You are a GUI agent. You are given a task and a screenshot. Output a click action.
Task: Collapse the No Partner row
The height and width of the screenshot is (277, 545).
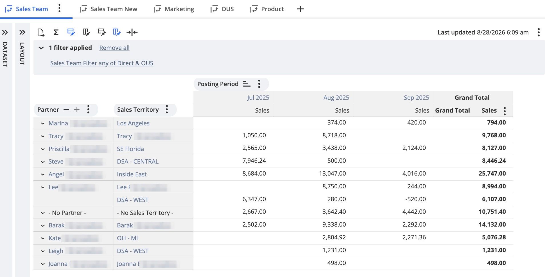(x=43, y=213)
